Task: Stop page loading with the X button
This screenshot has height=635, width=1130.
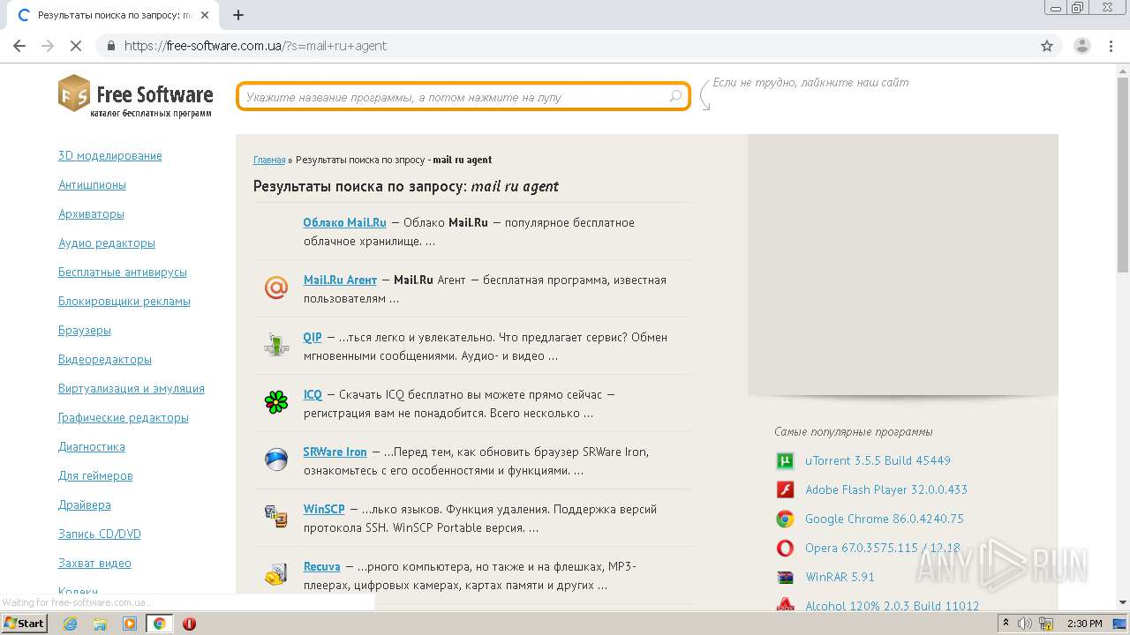Action: [x=76, y=46]
